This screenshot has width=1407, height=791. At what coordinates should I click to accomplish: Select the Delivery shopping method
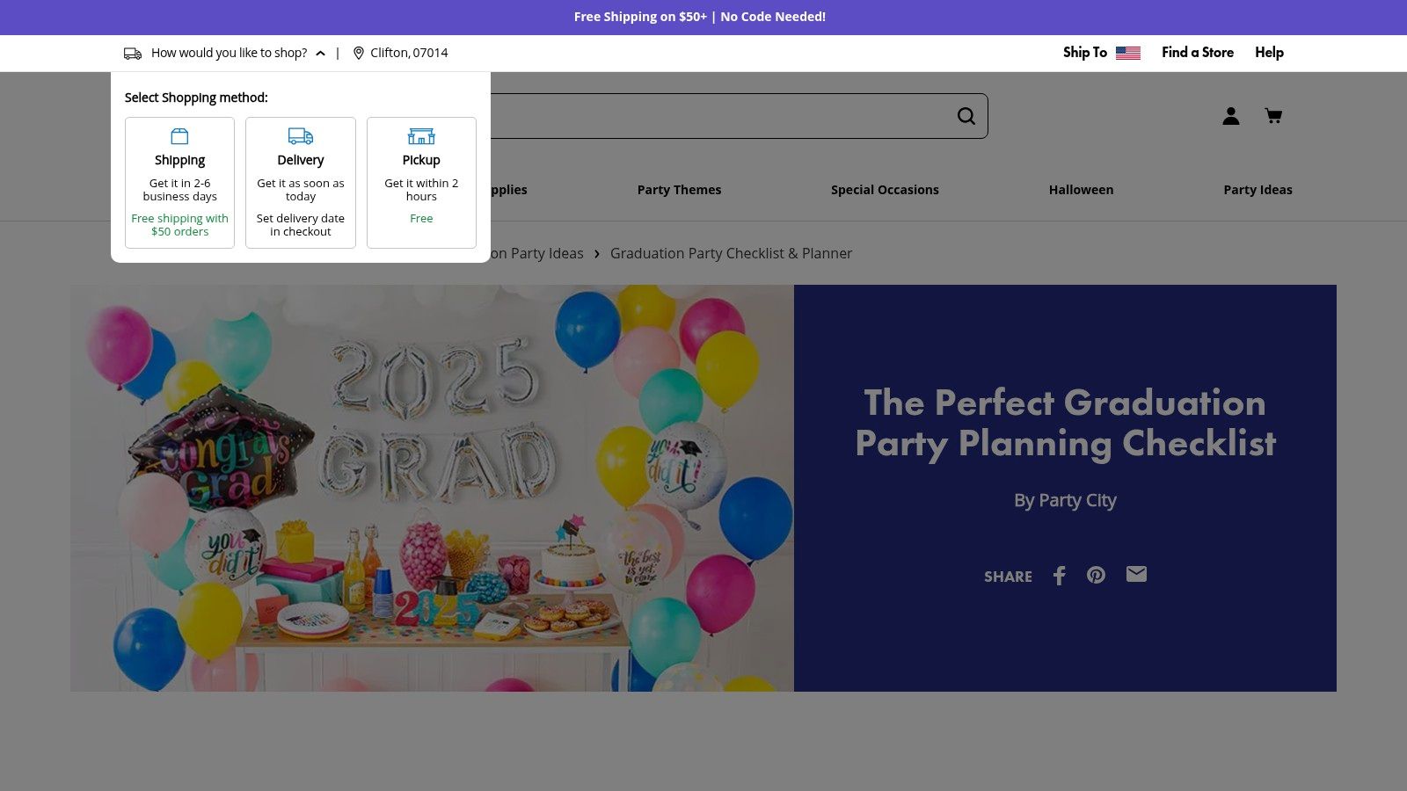point(301,183)
